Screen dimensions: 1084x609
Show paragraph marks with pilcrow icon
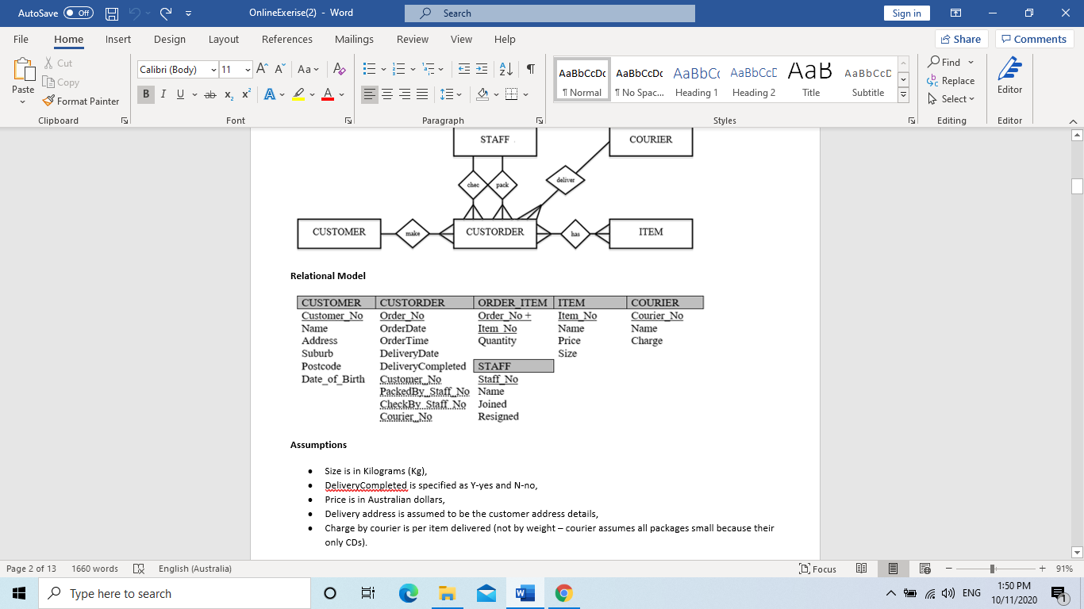coord(530,70)
